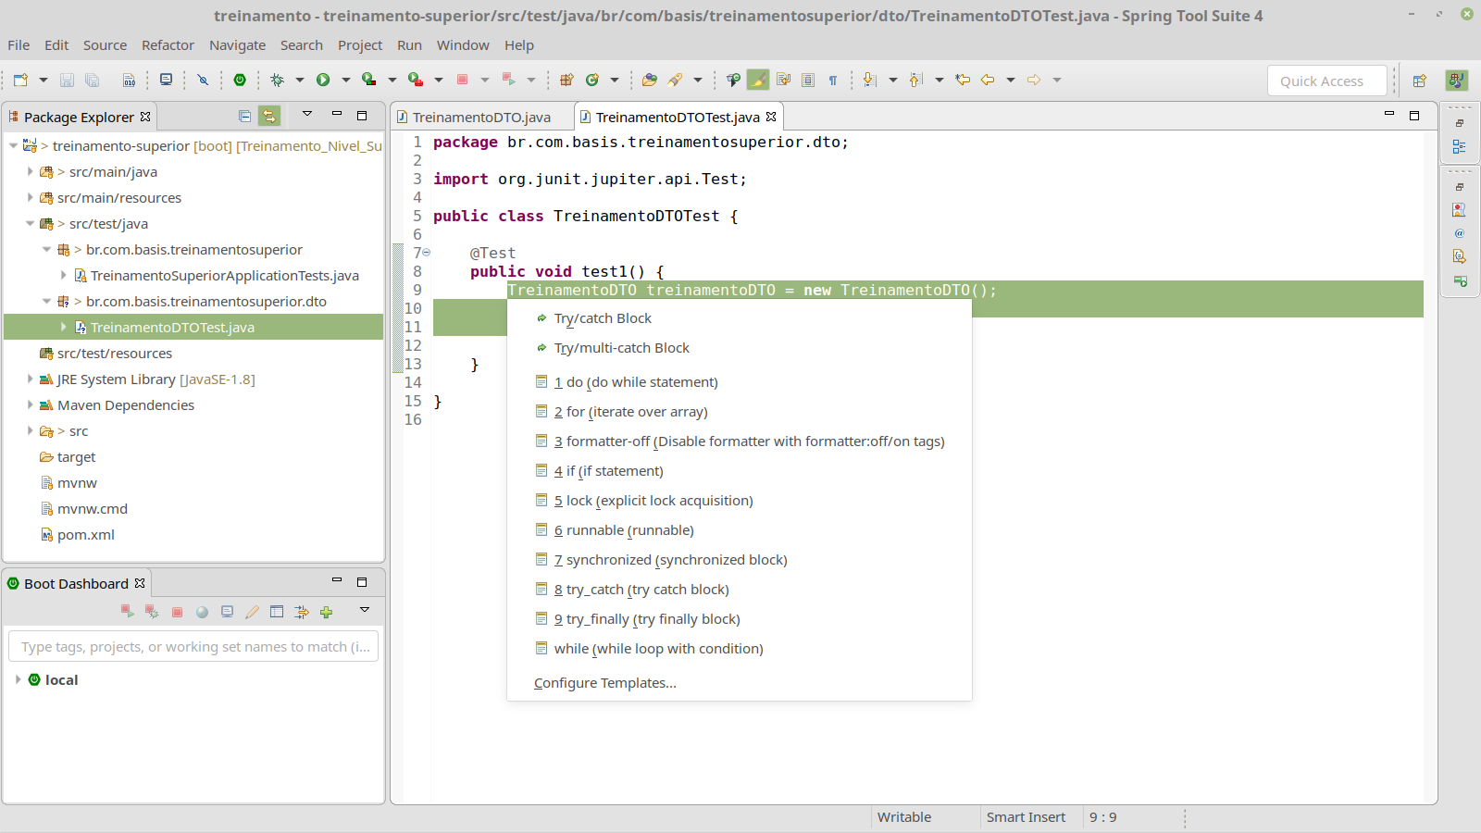Screen dimensions: 1481x833
Task: Open the Run button dropdown arrow
Action: 345,80
